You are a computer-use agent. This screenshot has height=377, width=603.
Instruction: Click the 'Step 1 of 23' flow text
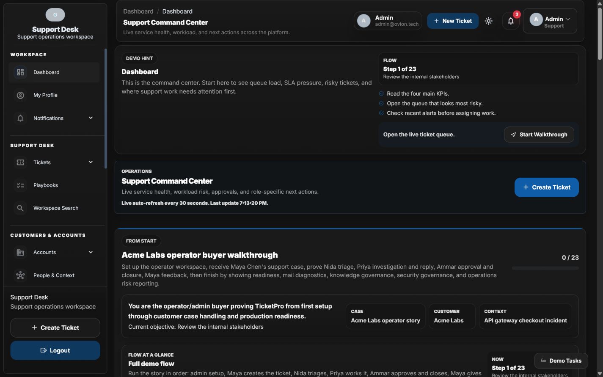pos(400,69)
